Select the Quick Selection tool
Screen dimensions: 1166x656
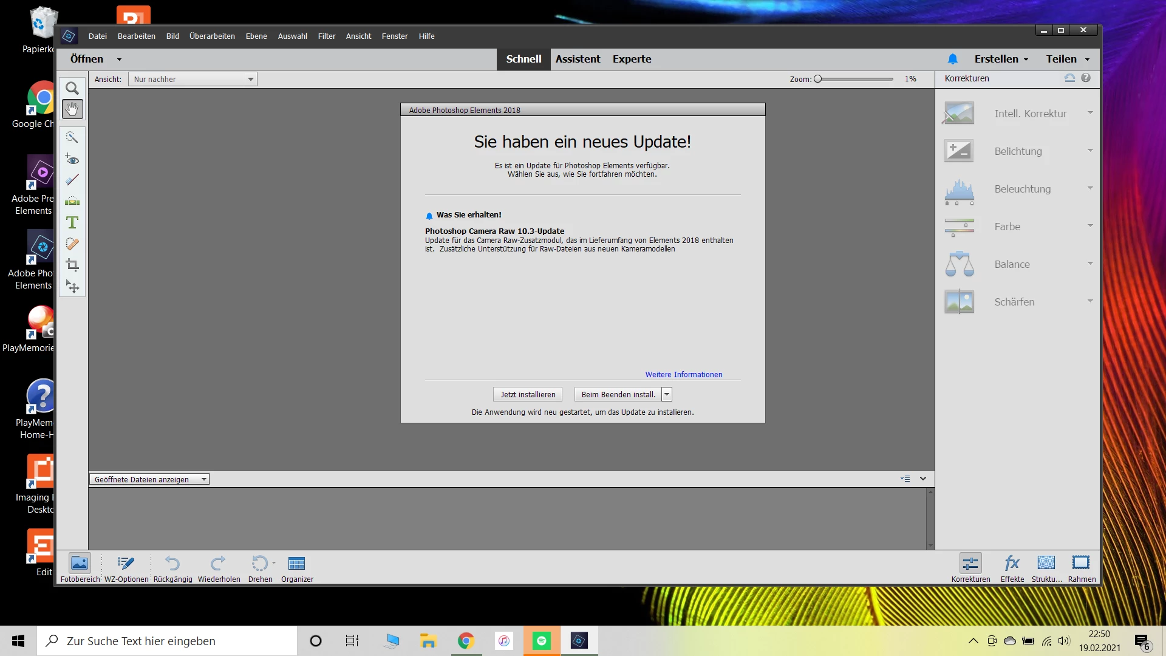click(x=72, y=137)
